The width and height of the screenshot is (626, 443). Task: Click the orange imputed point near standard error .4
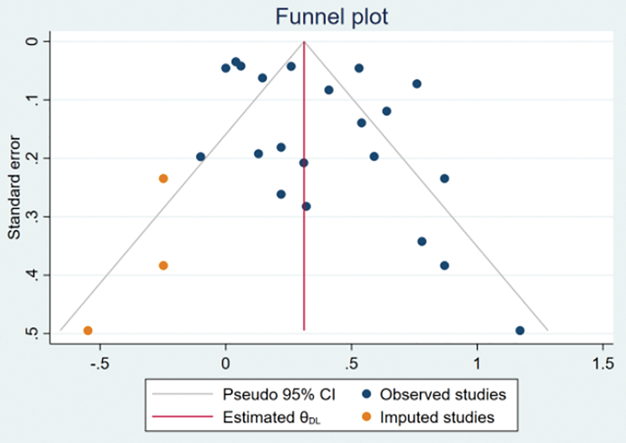click(163, 265)
